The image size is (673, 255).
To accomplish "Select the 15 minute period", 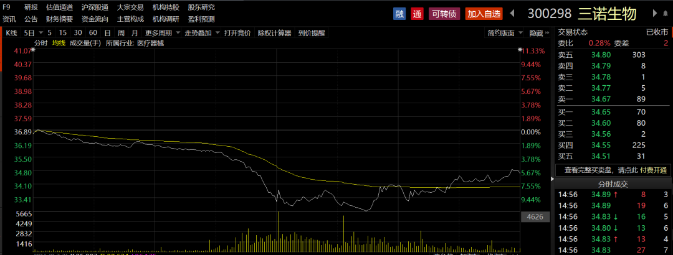I will pyautogui.click(x=63, y=33).
